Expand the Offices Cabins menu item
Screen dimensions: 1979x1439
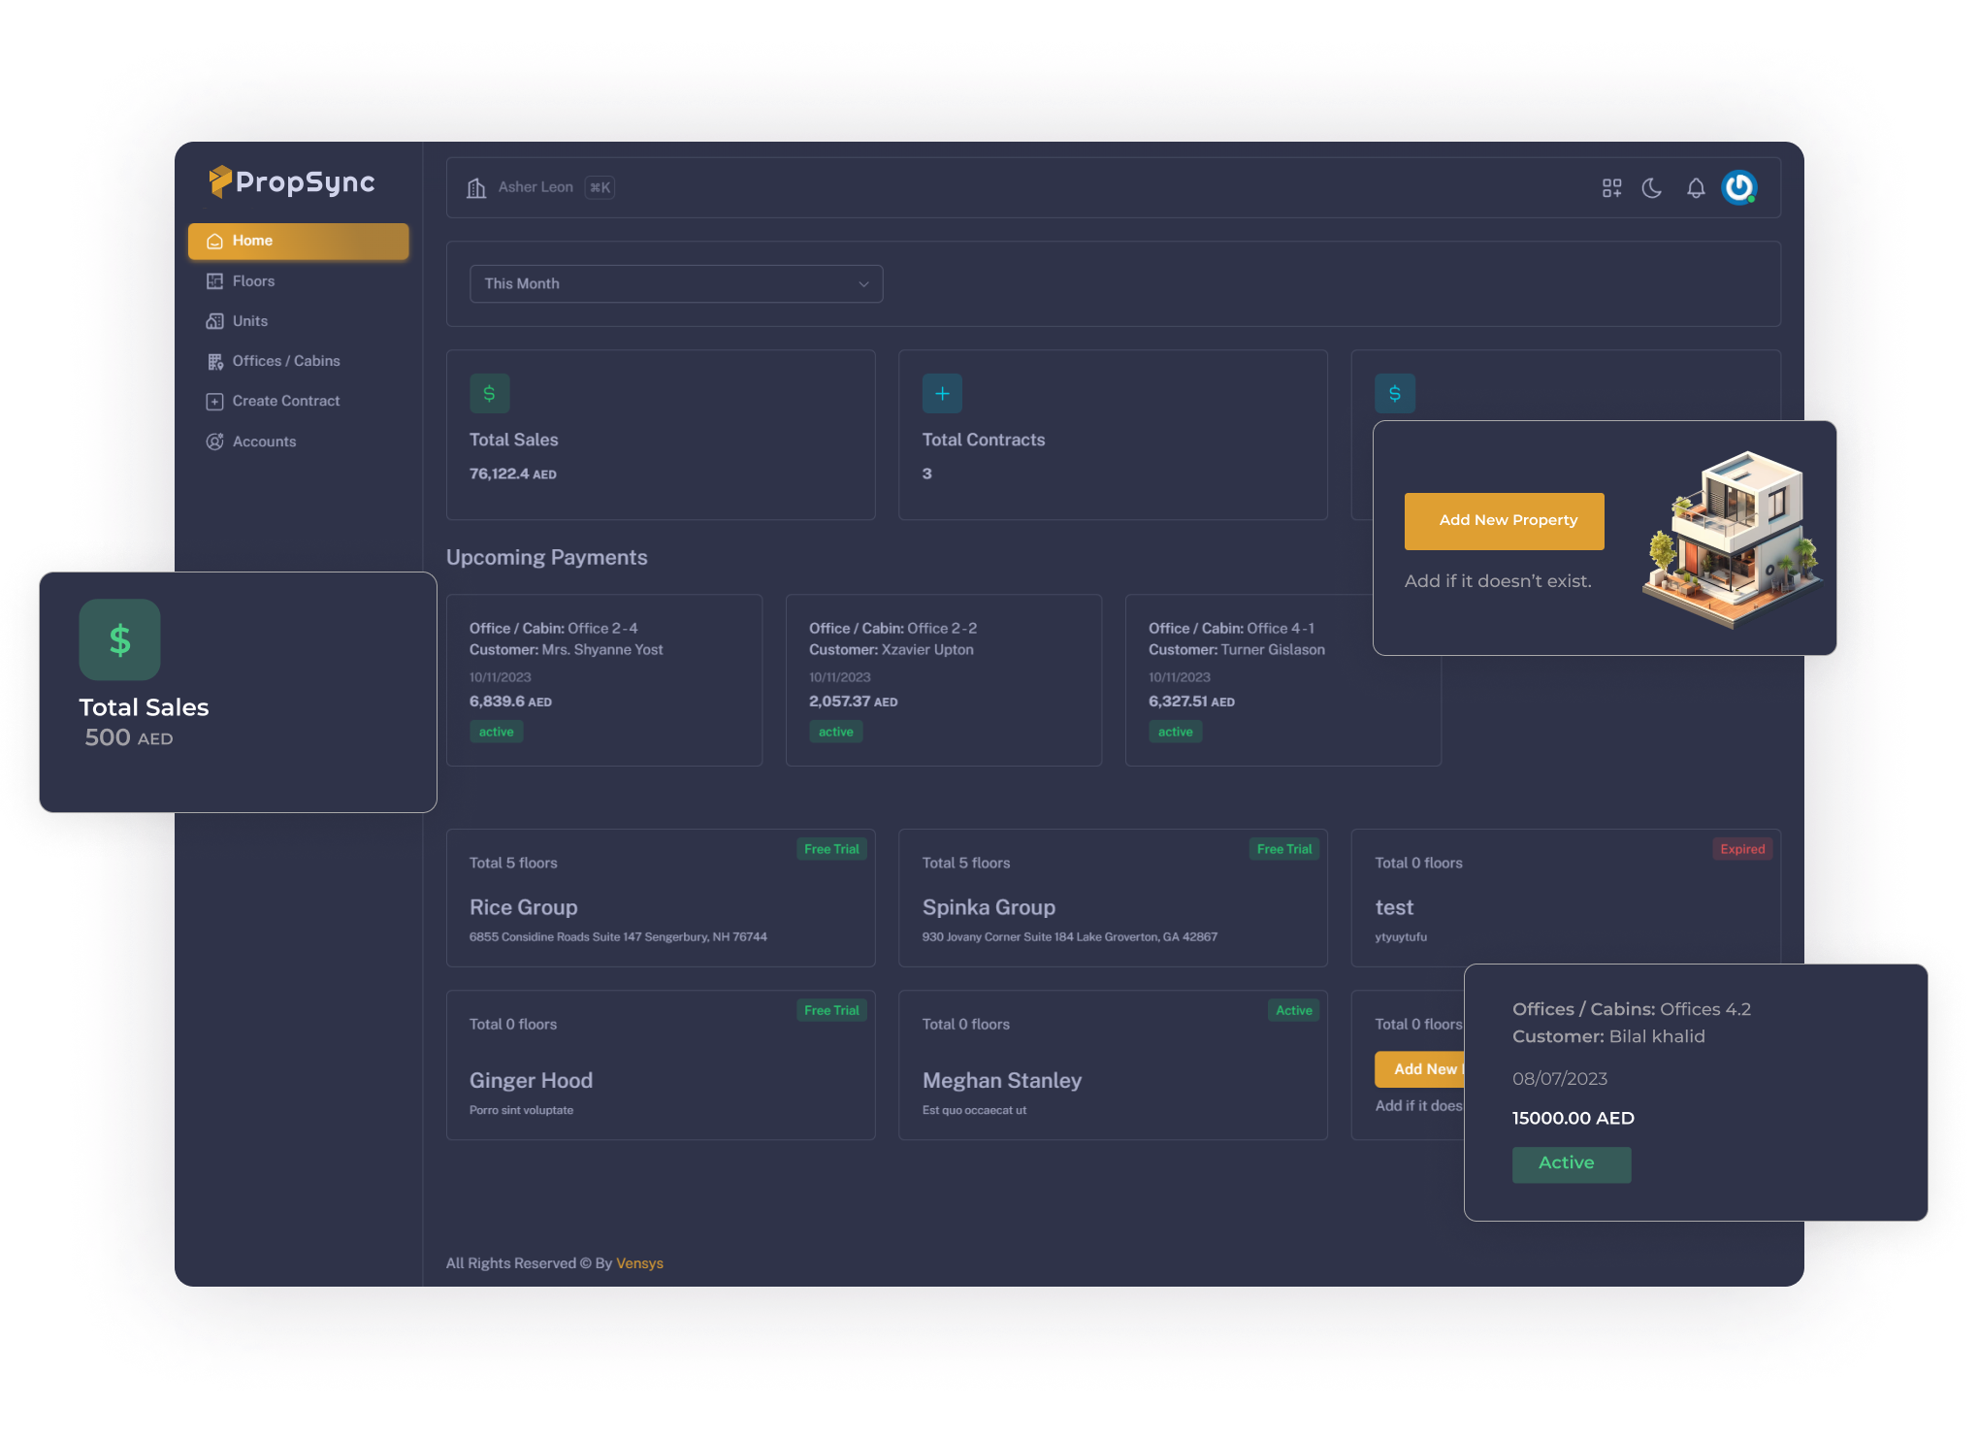click(x=286, y=360)
